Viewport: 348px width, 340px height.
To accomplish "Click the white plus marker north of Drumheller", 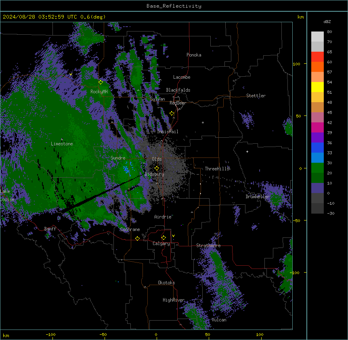I will click(247, 151).
